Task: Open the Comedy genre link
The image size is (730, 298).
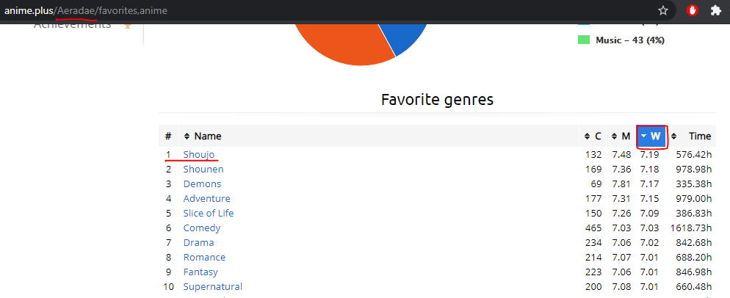Action: coord(201,228)
